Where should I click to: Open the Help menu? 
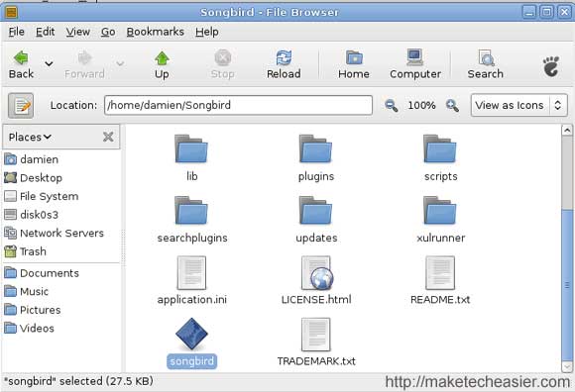(x=207, y=32)
